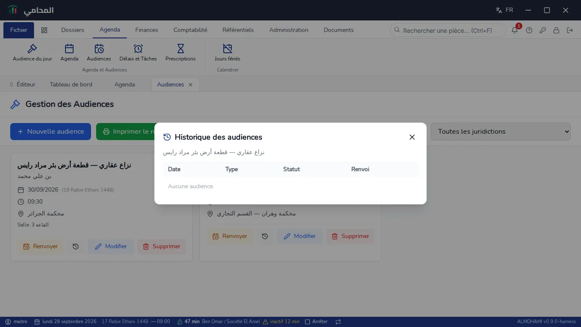Switch language with FR translate icon
This screenshot has width=581, height=327.
tap(504, 10)
